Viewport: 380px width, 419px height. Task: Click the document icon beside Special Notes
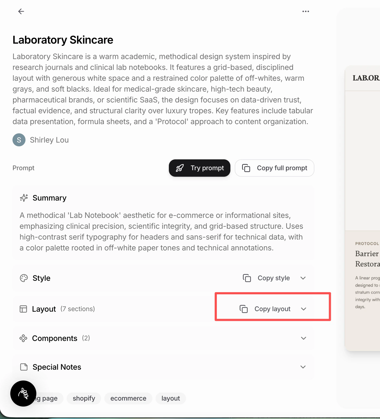(24, 367)
